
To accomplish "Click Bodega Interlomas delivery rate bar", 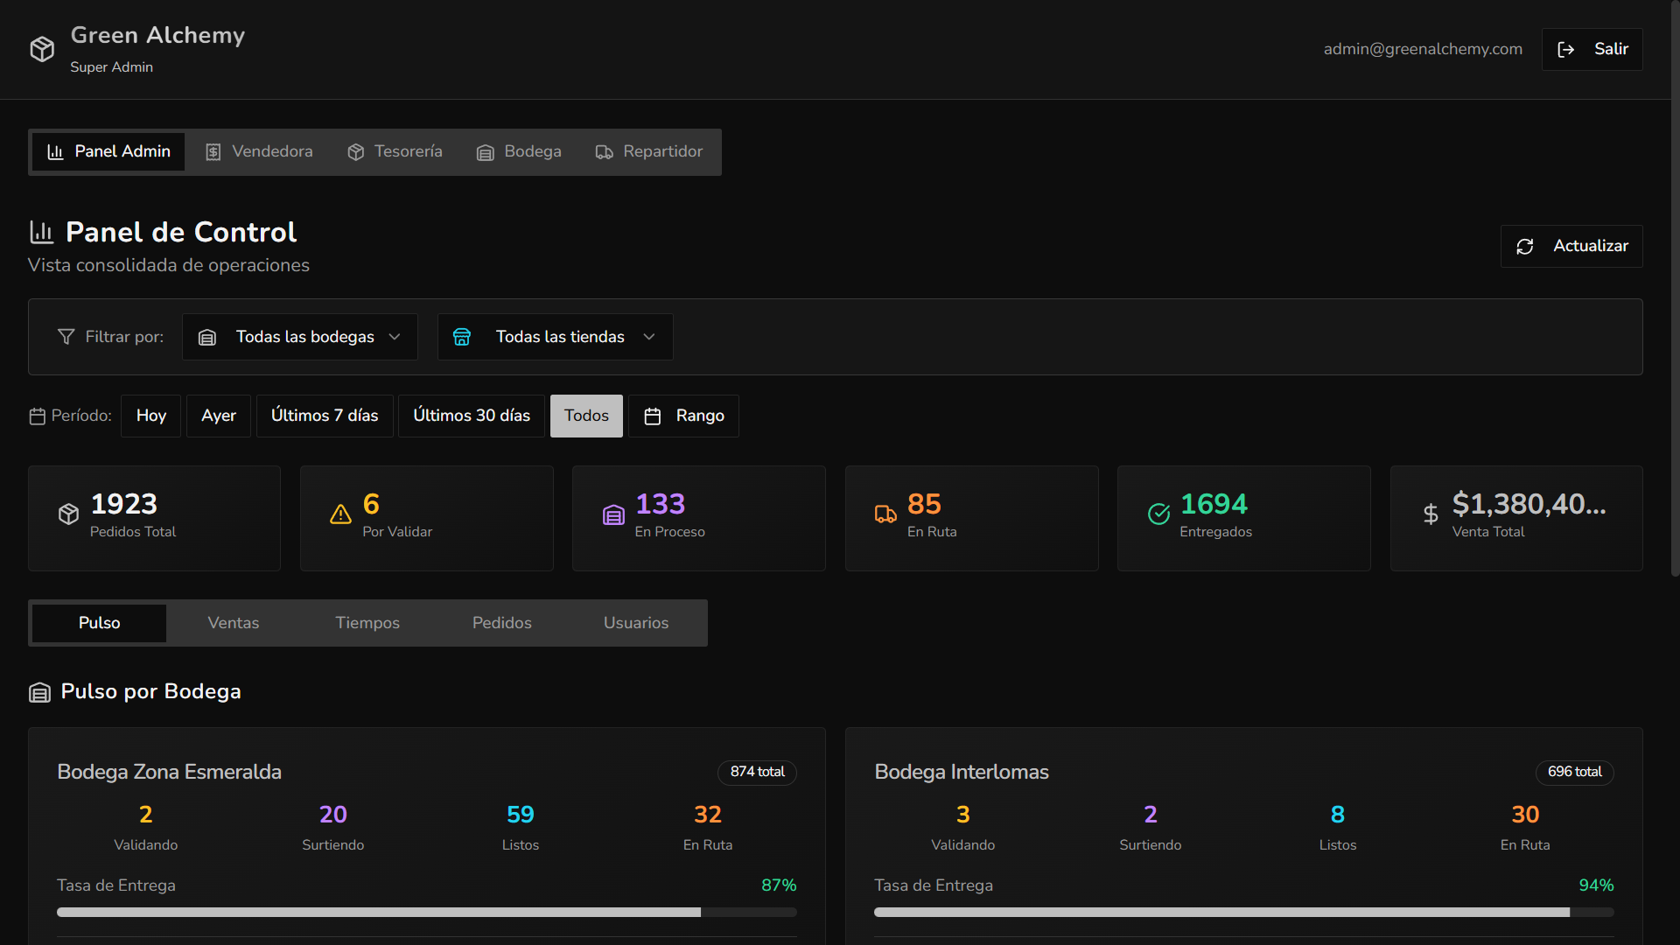I will tap(1244, 913).
